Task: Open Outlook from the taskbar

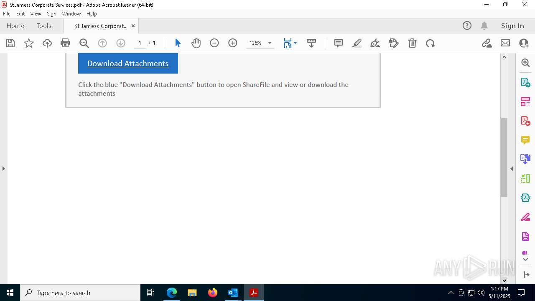Action: [x=233, y=293]
